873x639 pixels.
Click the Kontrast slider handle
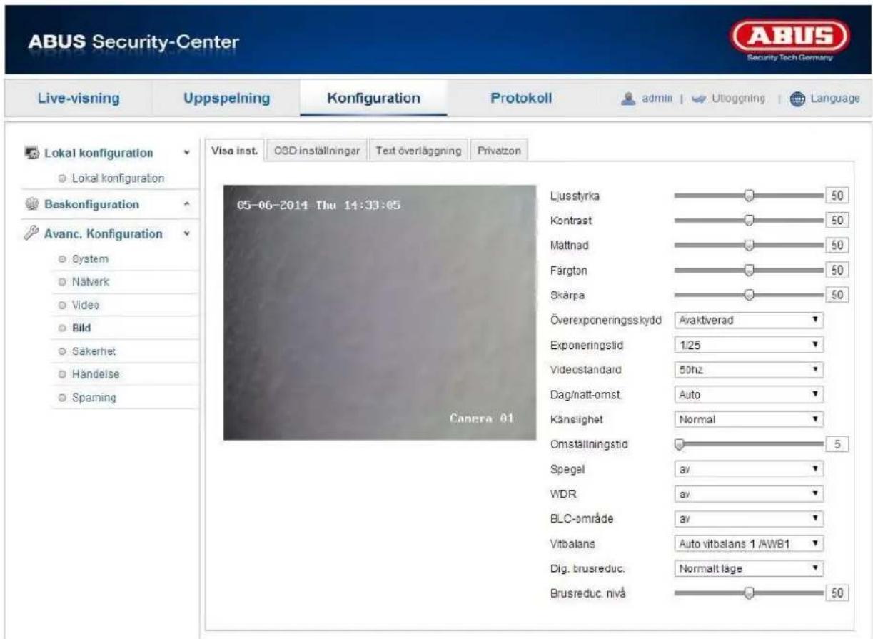coord(749,220)
